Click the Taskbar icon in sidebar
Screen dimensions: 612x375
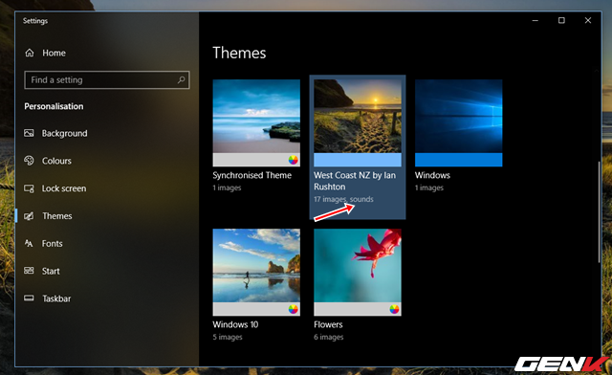(29, 298)
